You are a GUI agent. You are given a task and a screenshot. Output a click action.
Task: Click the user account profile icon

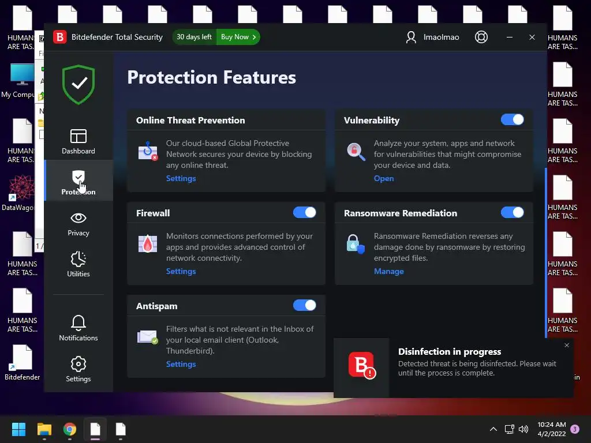pyautogui.click(x=411, y=37)
